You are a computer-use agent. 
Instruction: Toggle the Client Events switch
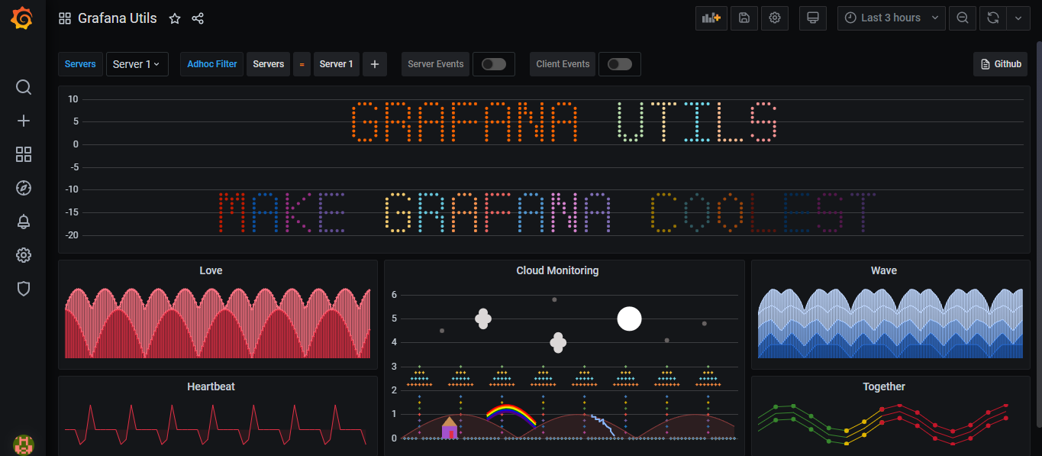[x=620, y=64]
